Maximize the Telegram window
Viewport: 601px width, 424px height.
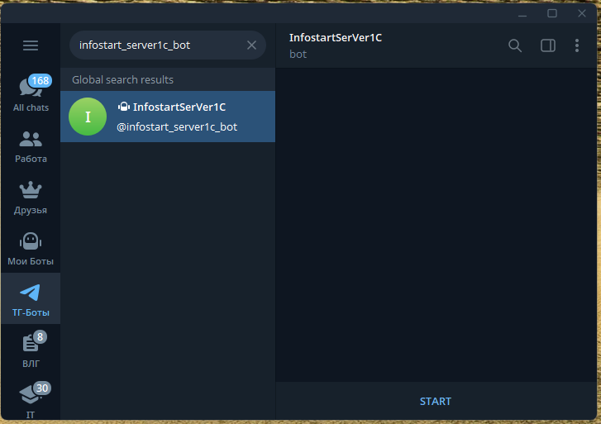[x=552, y=13]
